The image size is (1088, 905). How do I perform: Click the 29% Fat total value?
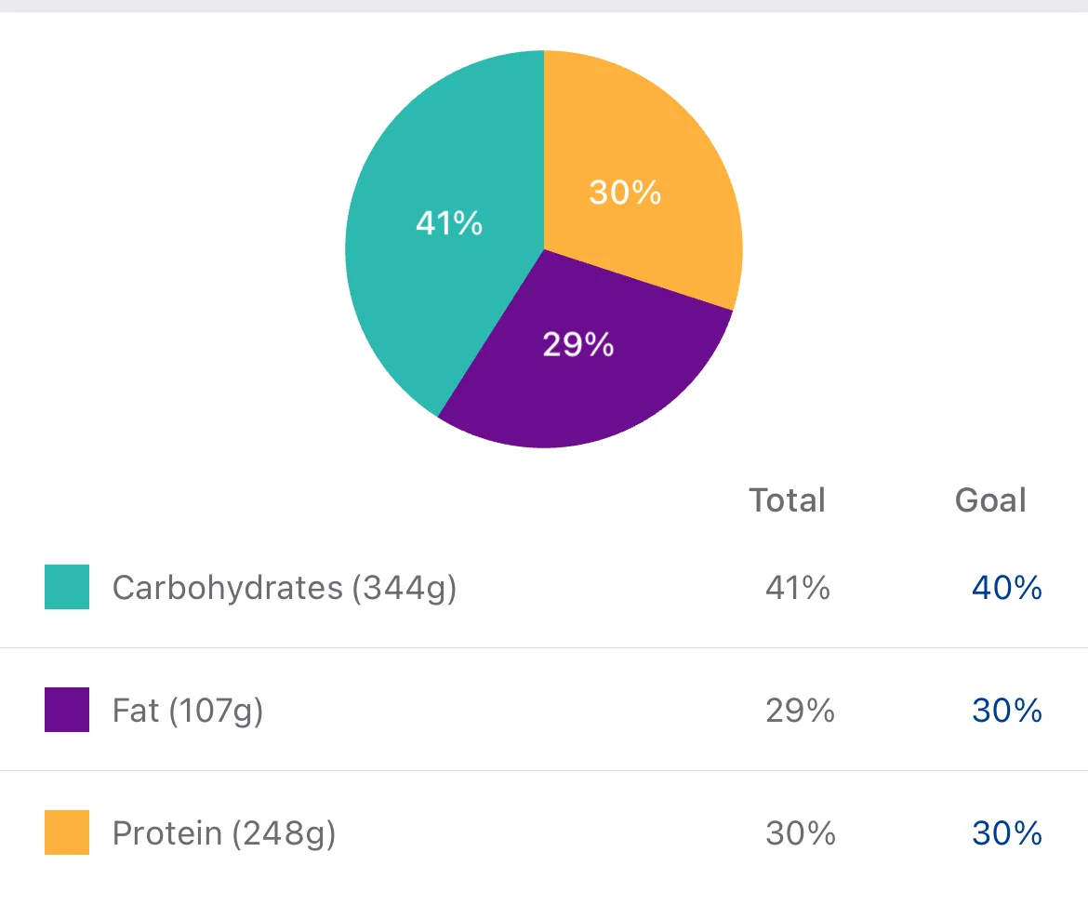(800, 710)
